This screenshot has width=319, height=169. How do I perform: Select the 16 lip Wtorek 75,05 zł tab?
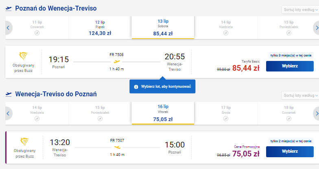tap(163, 113)
